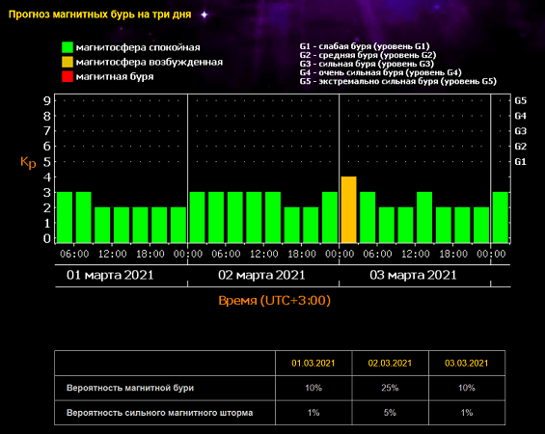Click the green 'магнитосфера спокойная' legend swatch
This screenshot has height=434, width=545.
(x=68, y=47)
